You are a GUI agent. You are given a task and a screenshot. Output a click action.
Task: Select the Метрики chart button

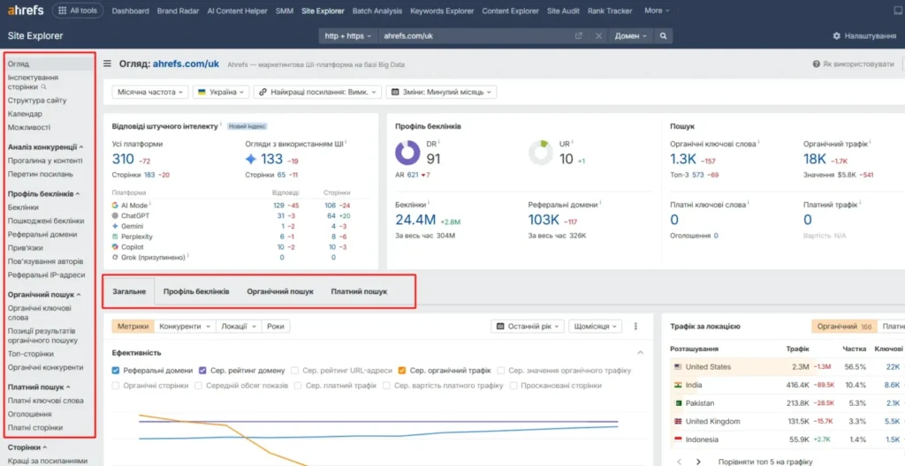133,327
